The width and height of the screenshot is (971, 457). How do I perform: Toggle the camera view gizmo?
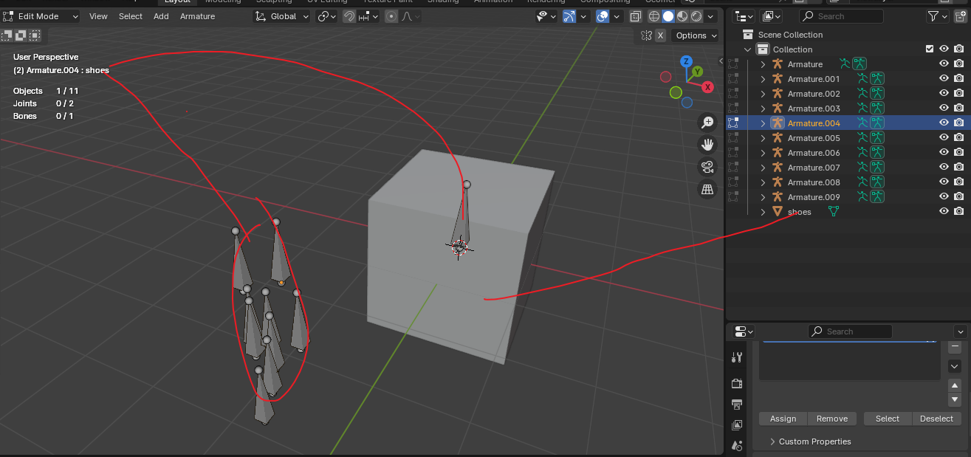pos(707,167)
